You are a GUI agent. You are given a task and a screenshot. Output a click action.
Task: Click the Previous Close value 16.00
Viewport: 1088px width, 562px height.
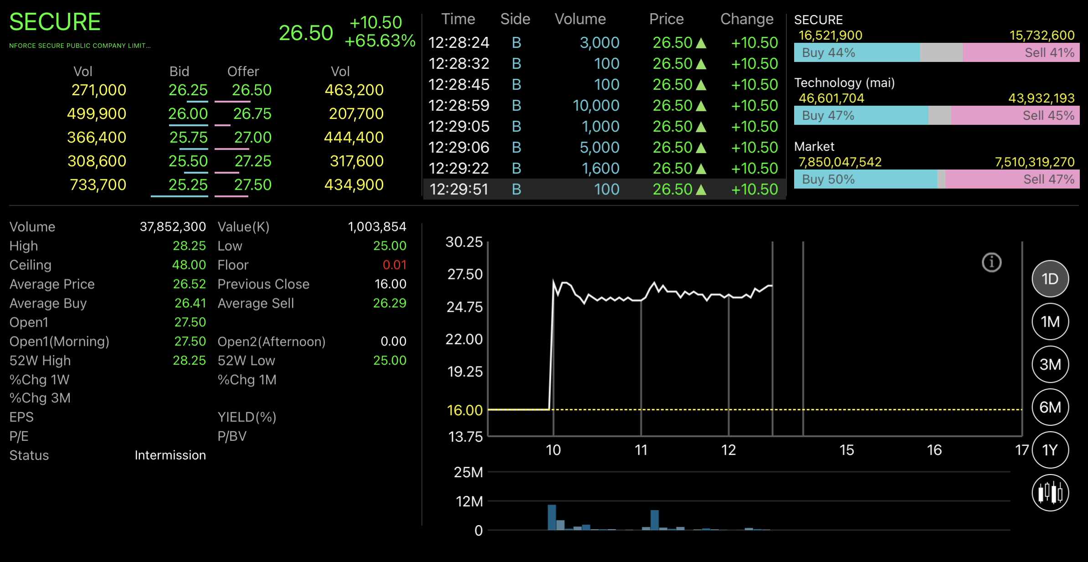tap(390, 284)
